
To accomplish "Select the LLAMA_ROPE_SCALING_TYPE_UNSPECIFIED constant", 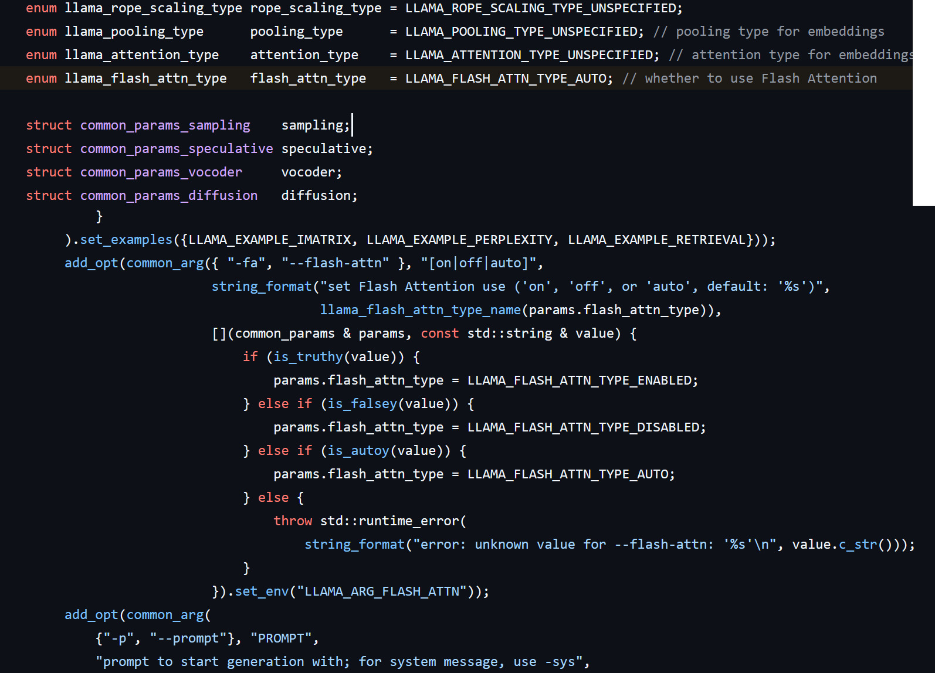I will [x=540, y=8].
